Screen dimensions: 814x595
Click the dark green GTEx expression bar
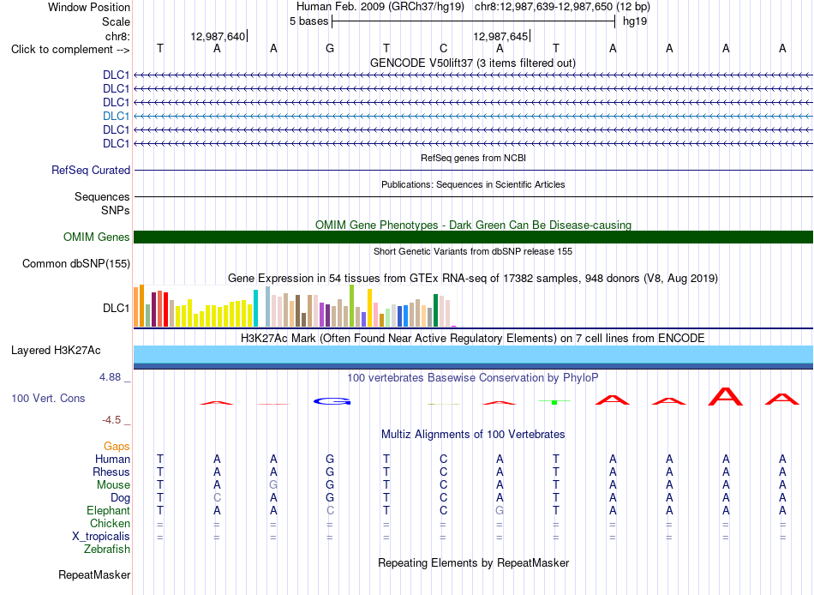[435, 310]
